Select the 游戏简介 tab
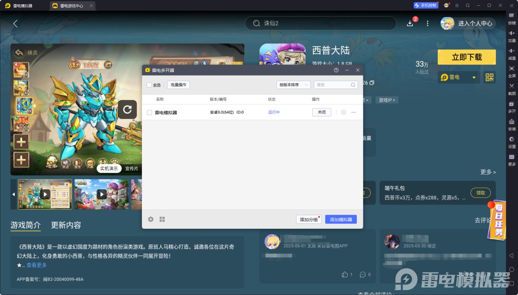 25,225
